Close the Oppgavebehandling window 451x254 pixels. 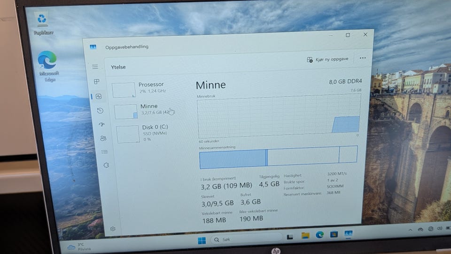(365, 34)
